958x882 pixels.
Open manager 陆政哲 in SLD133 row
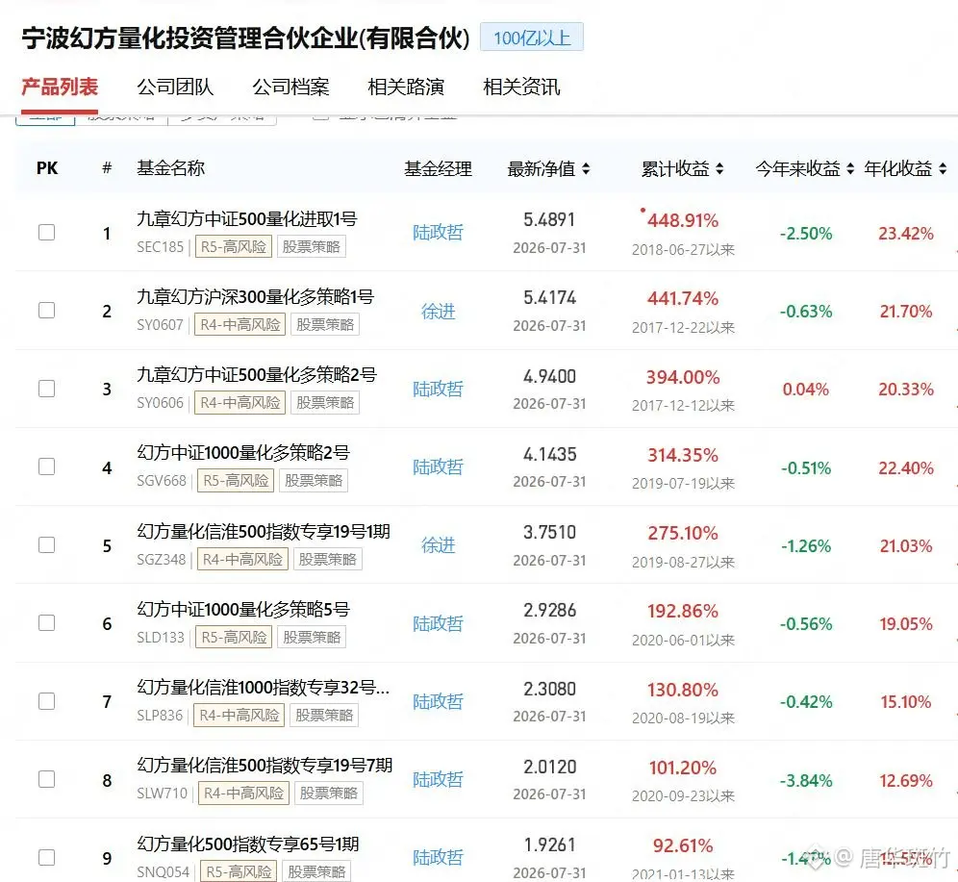[x=438, y=623]
